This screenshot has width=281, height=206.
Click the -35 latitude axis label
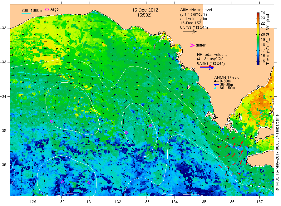[3, 131]
